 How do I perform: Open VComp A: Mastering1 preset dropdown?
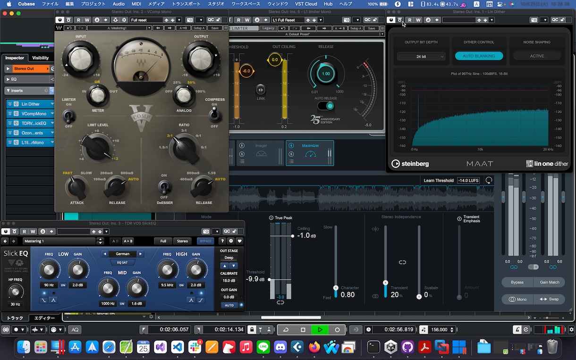(119, 28)
